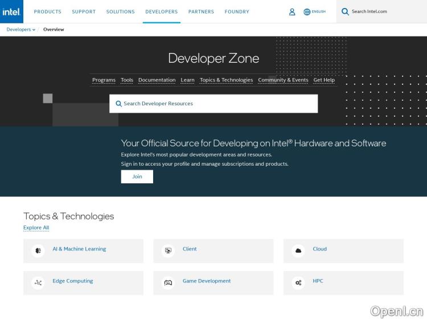Follow the Explore All link
The height and width of the screenshot is (320, 427).
coord(36,228)
